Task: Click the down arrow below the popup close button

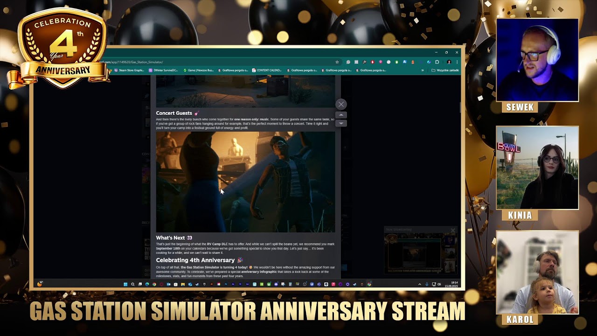Action: pyautogui.click(x=341, y=123)
